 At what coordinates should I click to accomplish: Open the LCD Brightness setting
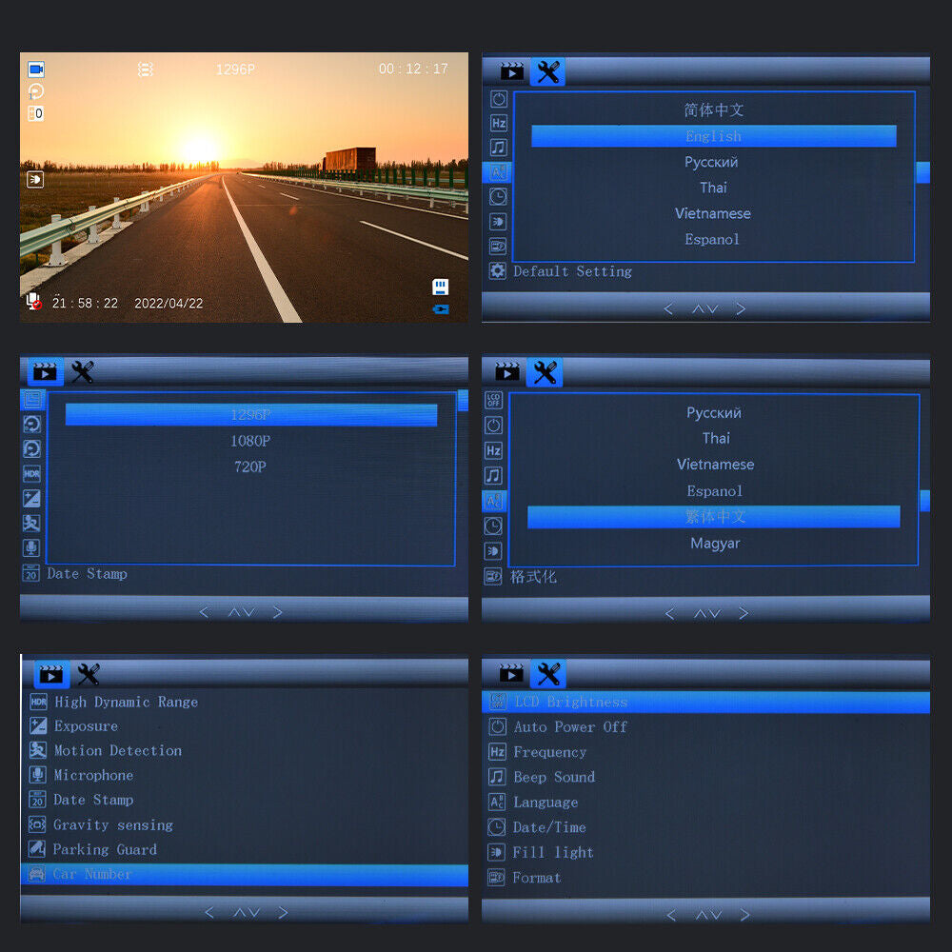click(571, 702)
